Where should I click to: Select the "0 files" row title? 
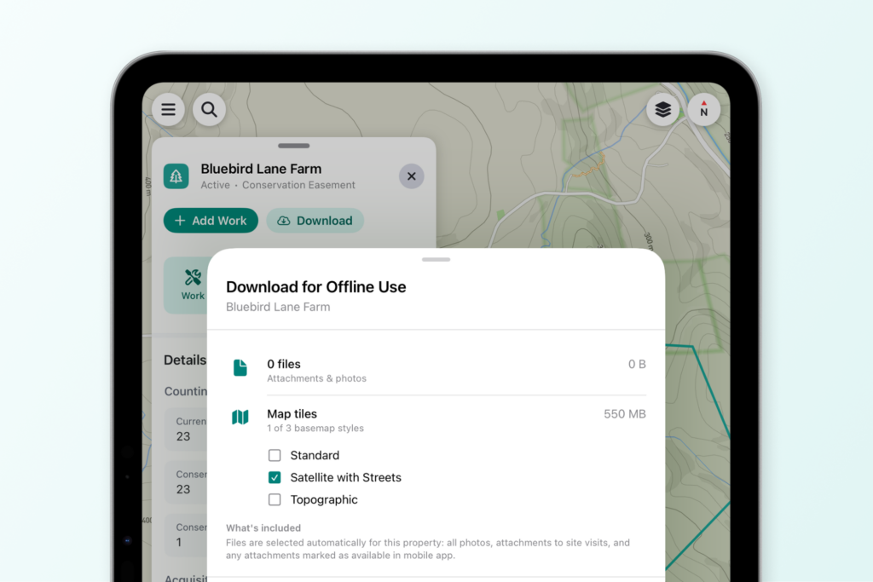(x=284, y=364)
